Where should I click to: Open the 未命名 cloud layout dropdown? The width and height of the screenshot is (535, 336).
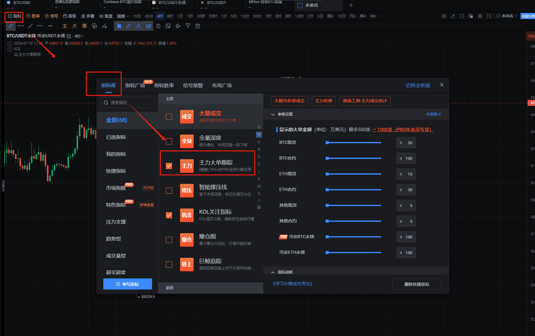click(x=507, y=16)
